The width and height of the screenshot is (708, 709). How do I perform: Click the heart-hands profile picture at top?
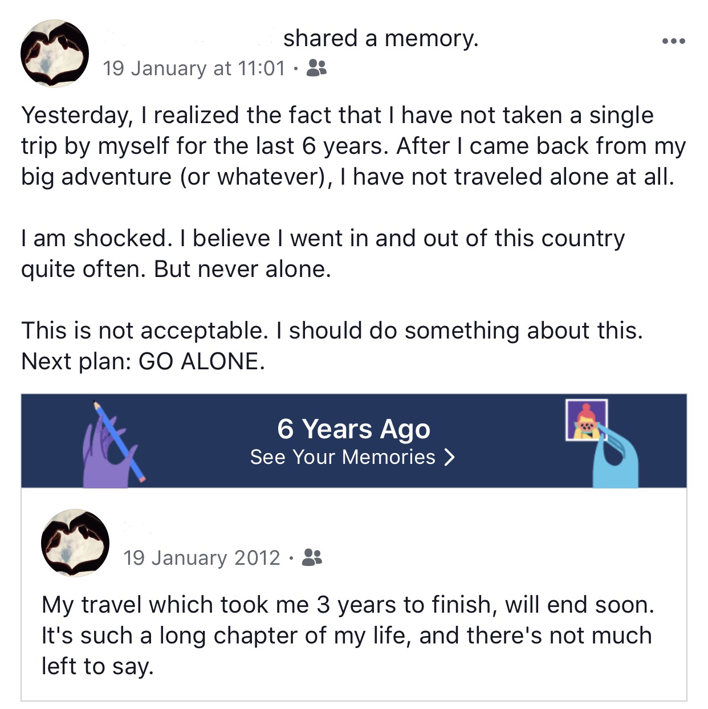[55, 53]
